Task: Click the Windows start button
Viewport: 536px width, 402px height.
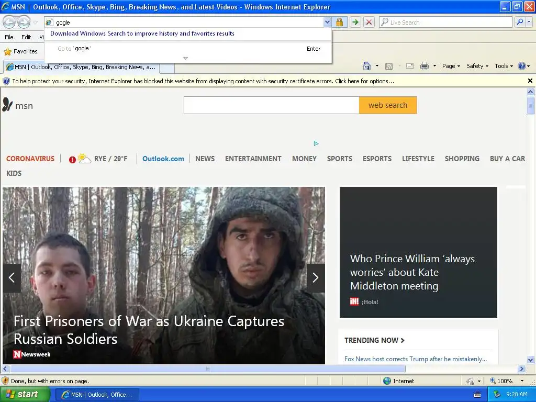Action: coord(25,394)
